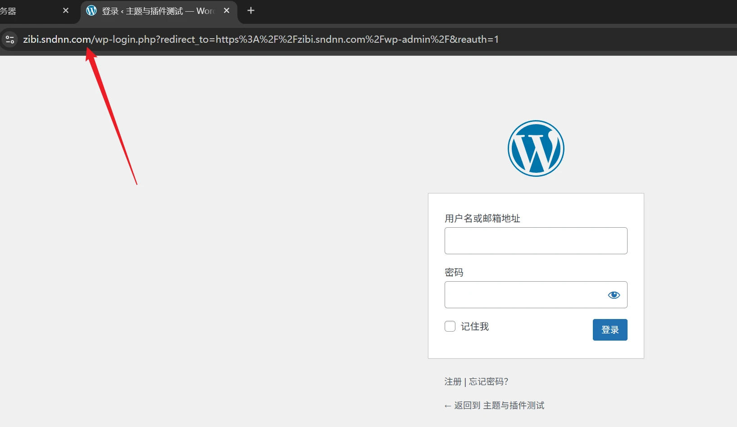Switch to the 登录 ‹ 主题与插件测试 tab
Viewport: 737px width, 427px height.
159,11
